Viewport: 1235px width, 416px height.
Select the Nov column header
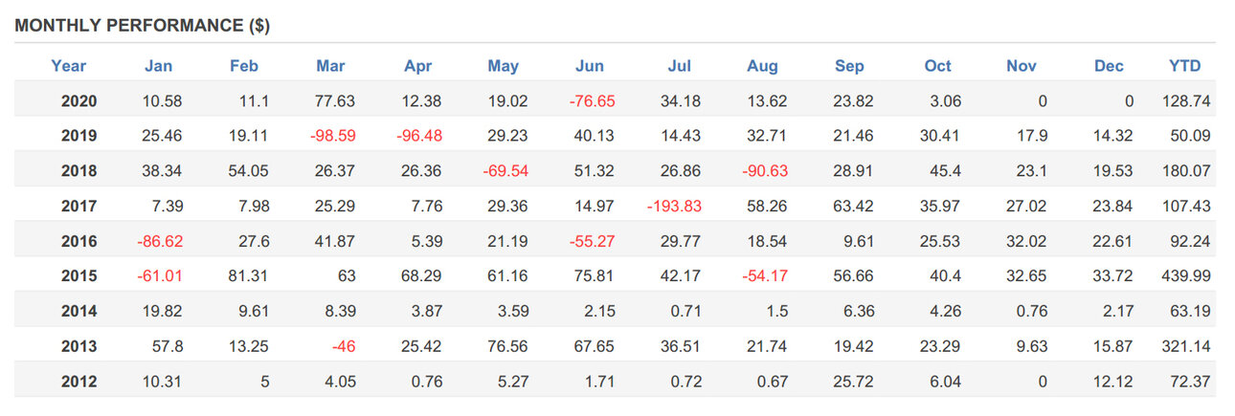(x=1022, y=66)
